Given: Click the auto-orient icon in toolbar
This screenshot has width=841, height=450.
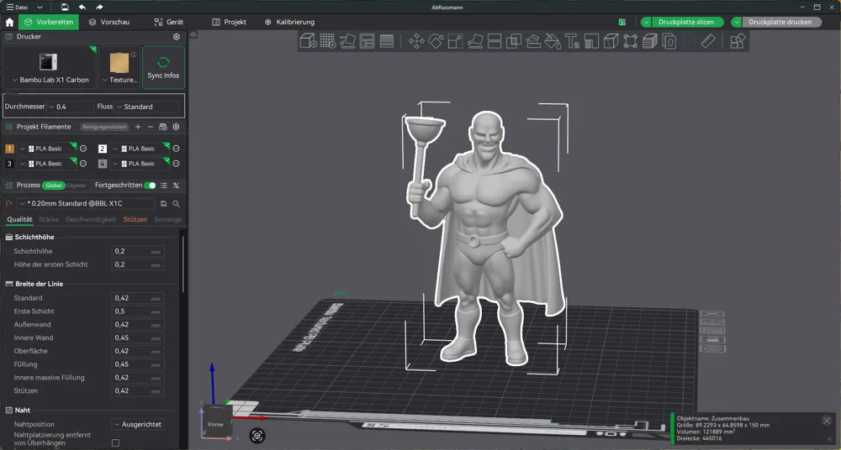Looking at the screenshot, I should click(347, 41).
